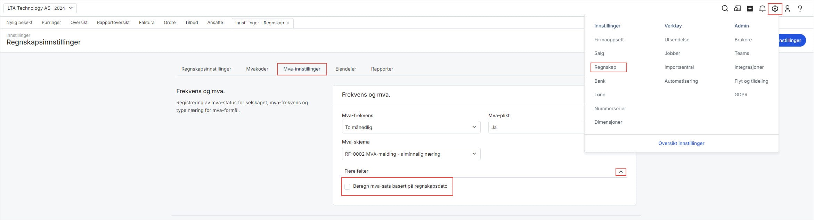Image resolution: width=814 pixels, height=220 pixels.
Task: Click the Mva-plikt field
Action: point(535,127)
